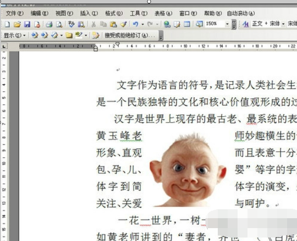
Task: Expand reviewing toolbar options arrow
Action: coord(161,36)
